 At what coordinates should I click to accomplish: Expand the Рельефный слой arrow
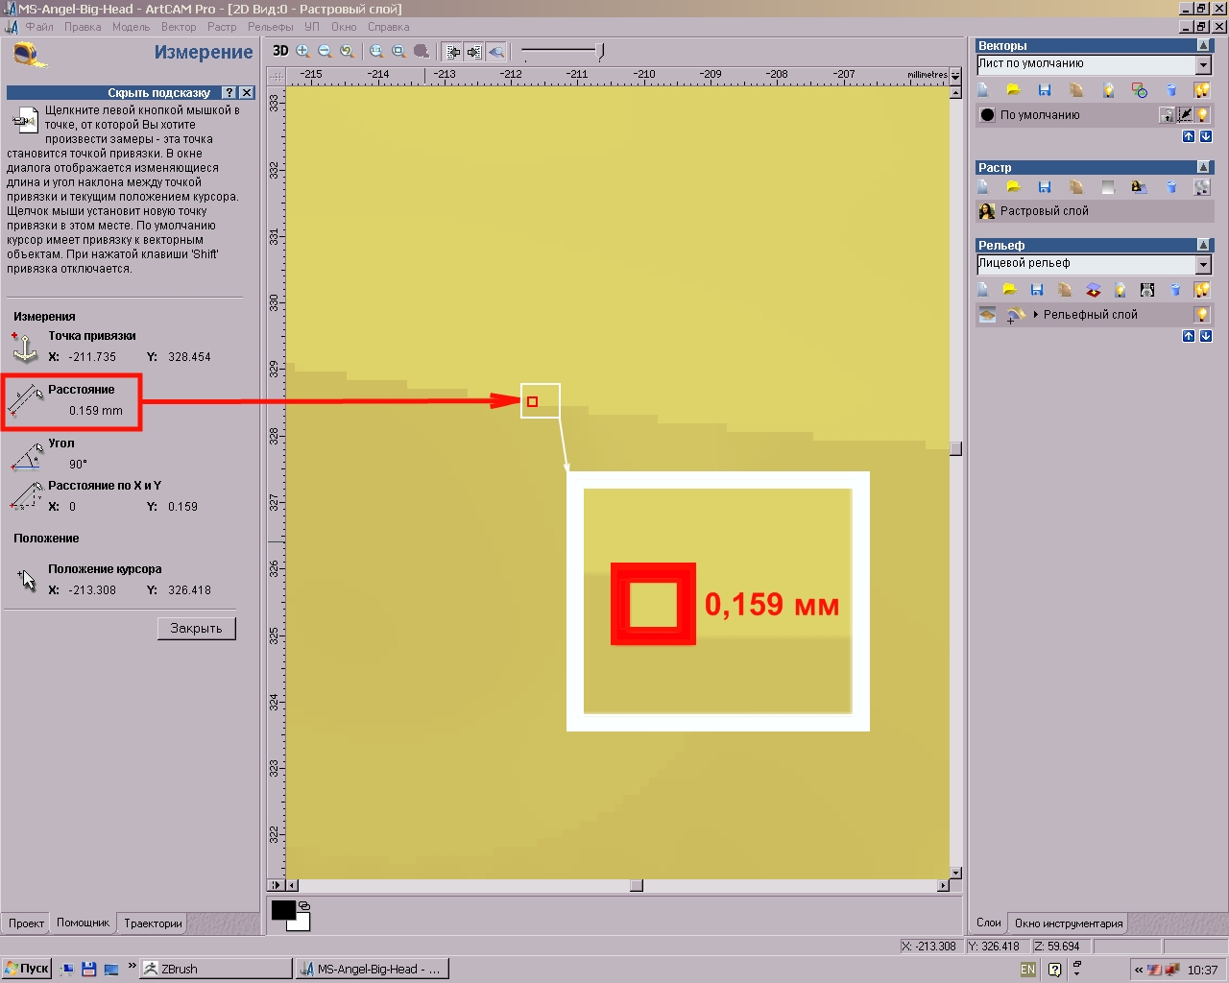(1036, 315)
